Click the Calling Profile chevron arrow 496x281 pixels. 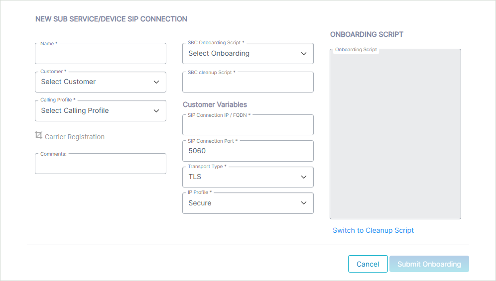point(156,111)
